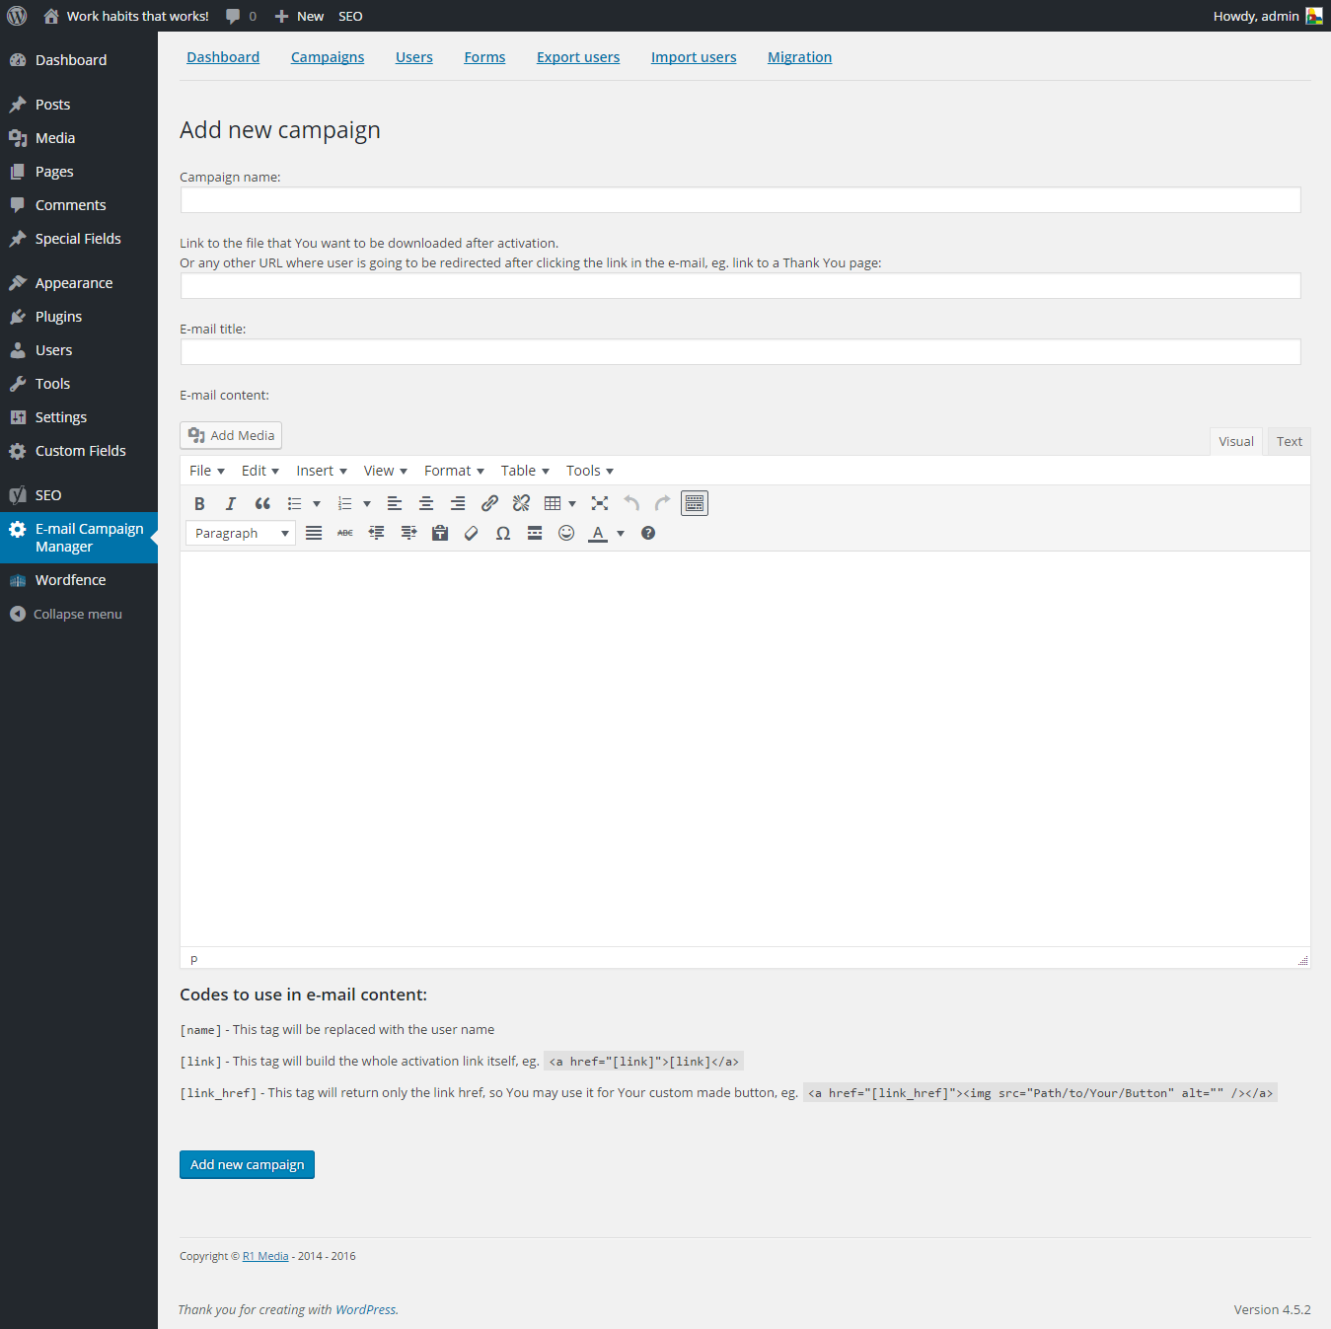Align text left
The image size is (1331, 1329).
tap(395, 503)
